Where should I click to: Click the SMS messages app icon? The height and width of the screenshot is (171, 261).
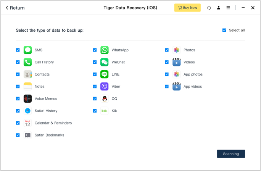[27, 50]
